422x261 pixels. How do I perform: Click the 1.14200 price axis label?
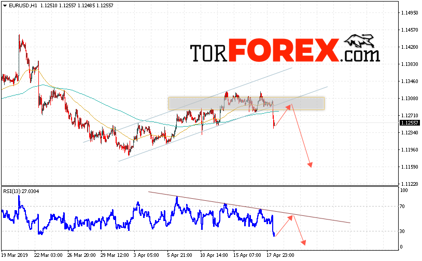[x=410, y=47]
